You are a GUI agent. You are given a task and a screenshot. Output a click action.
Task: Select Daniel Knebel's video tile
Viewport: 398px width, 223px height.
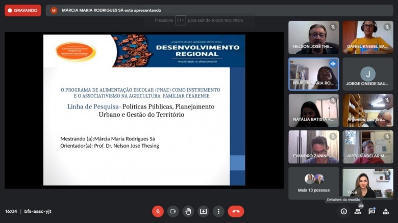(367, 37)
